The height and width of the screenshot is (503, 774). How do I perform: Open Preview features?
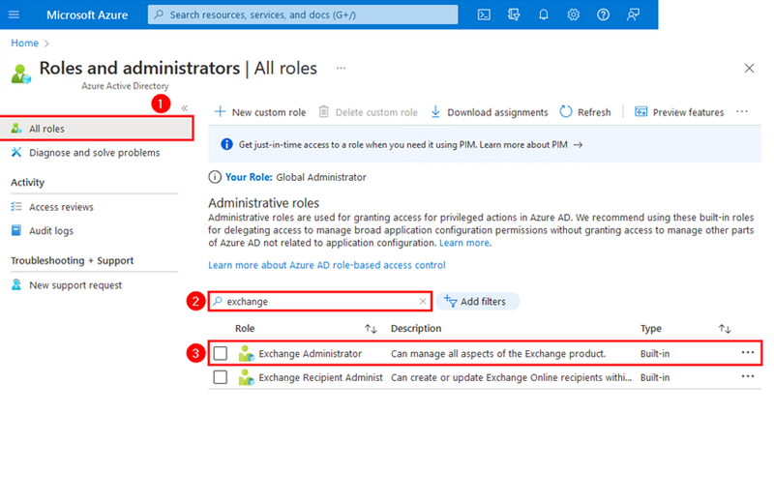point(679,112)
